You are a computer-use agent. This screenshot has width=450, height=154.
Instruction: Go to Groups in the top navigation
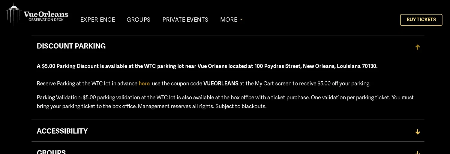(138, 20)
